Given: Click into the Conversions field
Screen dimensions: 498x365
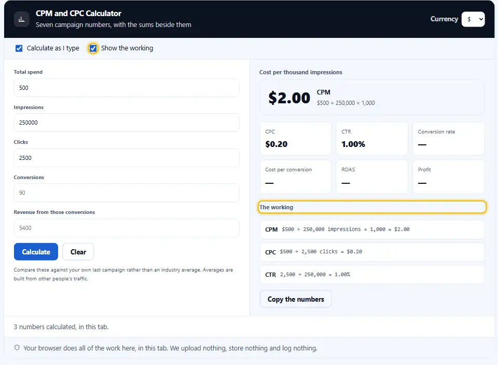Looking at the screenshot, I should coord(127,193).
